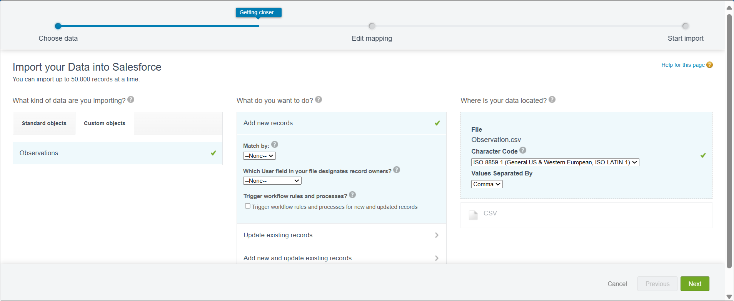Screen dimensions: 734x301
Task: Click help icon next to 'Match by:'
Action: [x=275, y=145]
